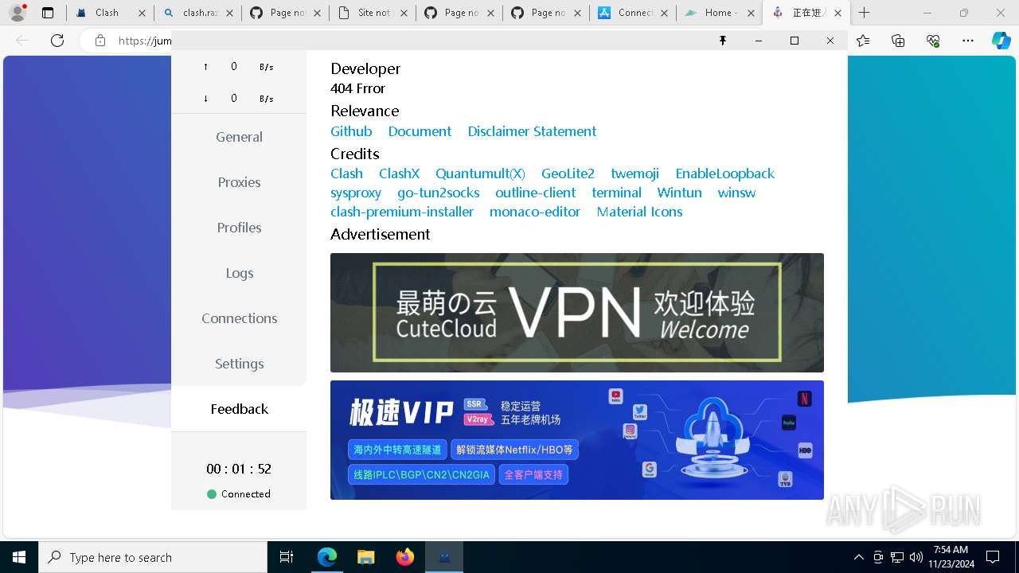Open outline-client credit link
The image size is (1019, 573).
tap(535, 193)
